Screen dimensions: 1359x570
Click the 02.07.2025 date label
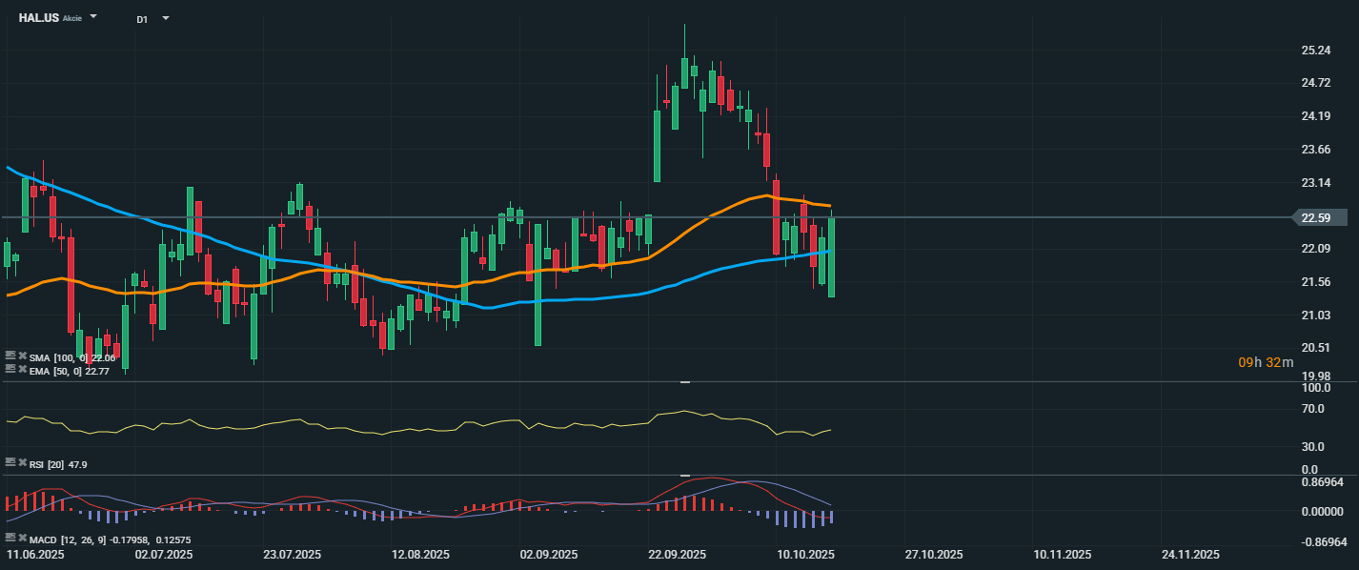164,555
